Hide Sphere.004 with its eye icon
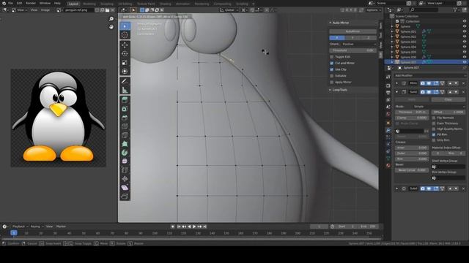The height and width of the screenshot is (263, 469). [465, 47]
